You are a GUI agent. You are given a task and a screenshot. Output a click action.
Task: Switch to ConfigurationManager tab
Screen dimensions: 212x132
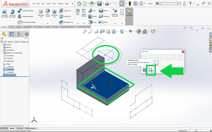pos(19,34)
